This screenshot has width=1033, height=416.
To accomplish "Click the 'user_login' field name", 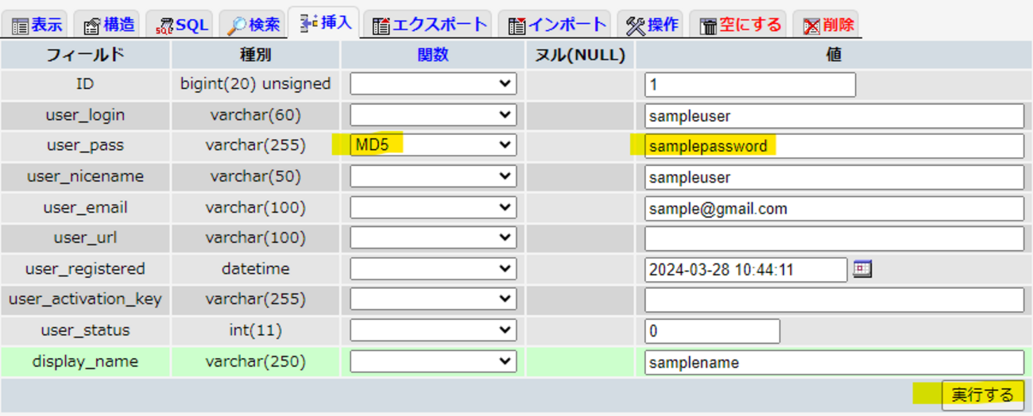I will pyautogui.click(x=85, y=115).
